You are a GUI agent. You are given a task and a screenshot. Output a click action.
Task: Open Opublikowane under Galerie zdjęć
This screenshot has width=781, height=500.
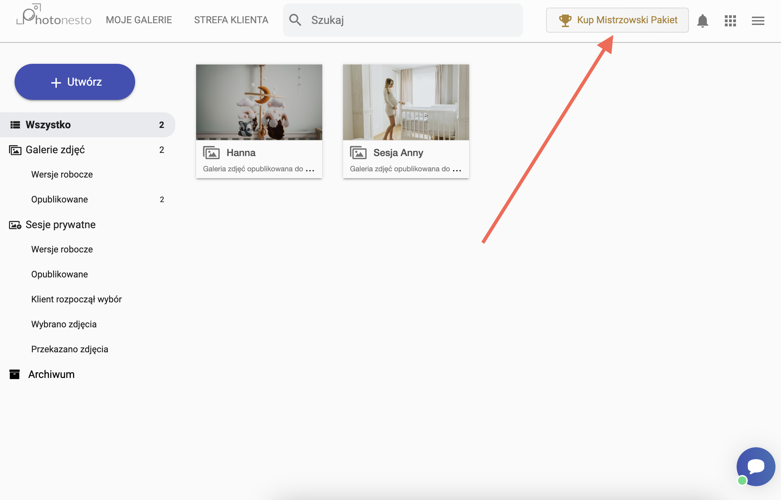coord(60,199)
